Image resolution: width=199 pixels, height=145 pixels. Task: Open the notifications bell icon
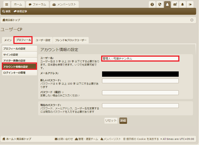click(x=183, y=5)
